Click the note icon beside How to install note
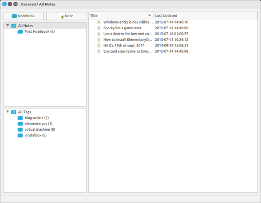Screen dimensions: 261x203 click(99, 39)
